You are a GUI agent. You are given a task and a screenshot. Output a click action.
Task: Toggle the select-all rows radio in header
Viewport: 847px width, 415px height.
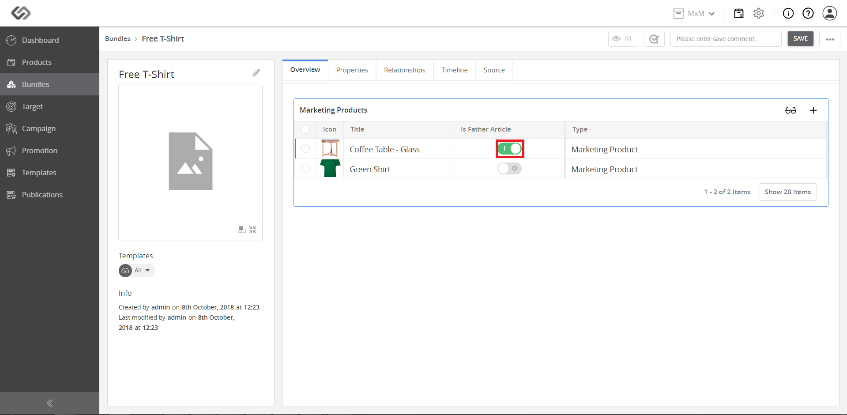click(x=305, y=129)
